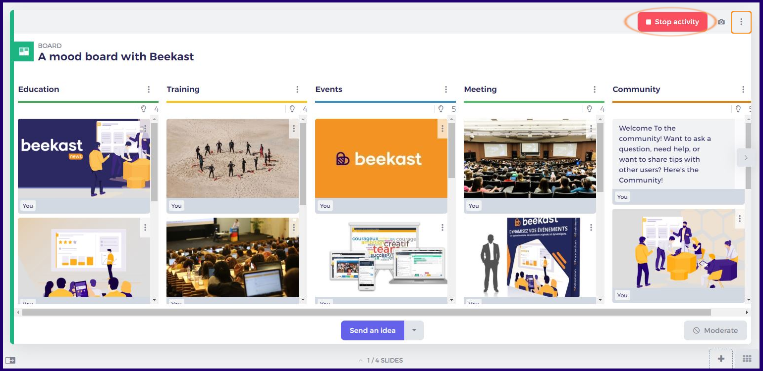Click the Moderate button

(715, 330)
